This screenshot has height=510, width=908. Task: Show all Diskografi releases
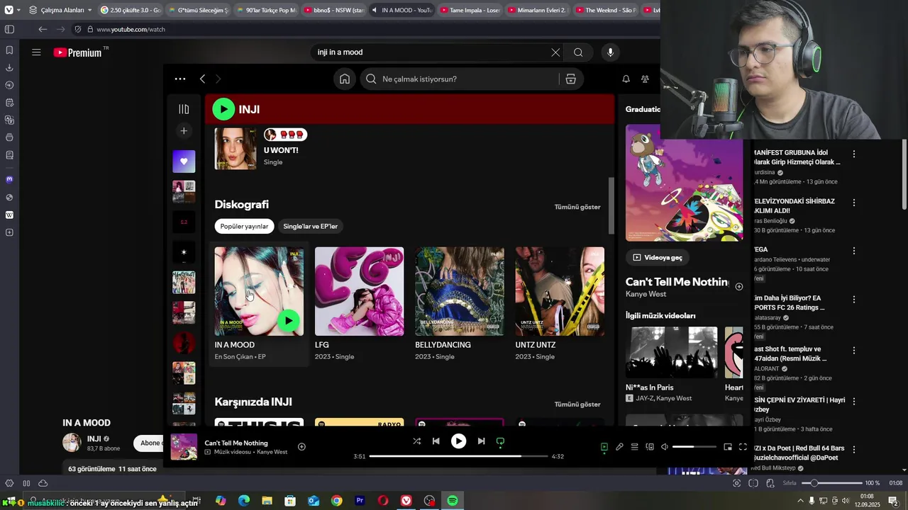[x=577, y=207]
